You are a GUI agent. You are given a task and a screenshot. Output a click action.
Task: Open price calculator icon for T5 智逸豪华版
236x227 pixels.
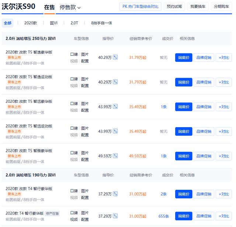pos(115,57)
